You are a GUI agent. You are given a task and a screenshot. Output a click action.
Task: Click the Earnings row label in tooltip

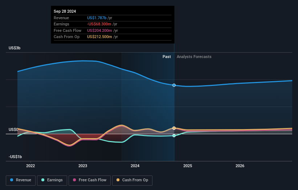point(61,24)
